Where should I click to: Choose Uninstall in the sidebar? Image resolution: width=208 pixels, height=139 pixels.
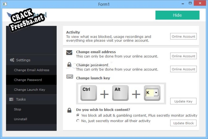(x=20, y=119)
